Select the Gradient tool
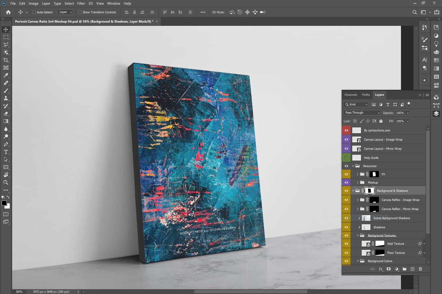This screenshot has height=294, width=442. pyautogui.click(x=6, y=121)
